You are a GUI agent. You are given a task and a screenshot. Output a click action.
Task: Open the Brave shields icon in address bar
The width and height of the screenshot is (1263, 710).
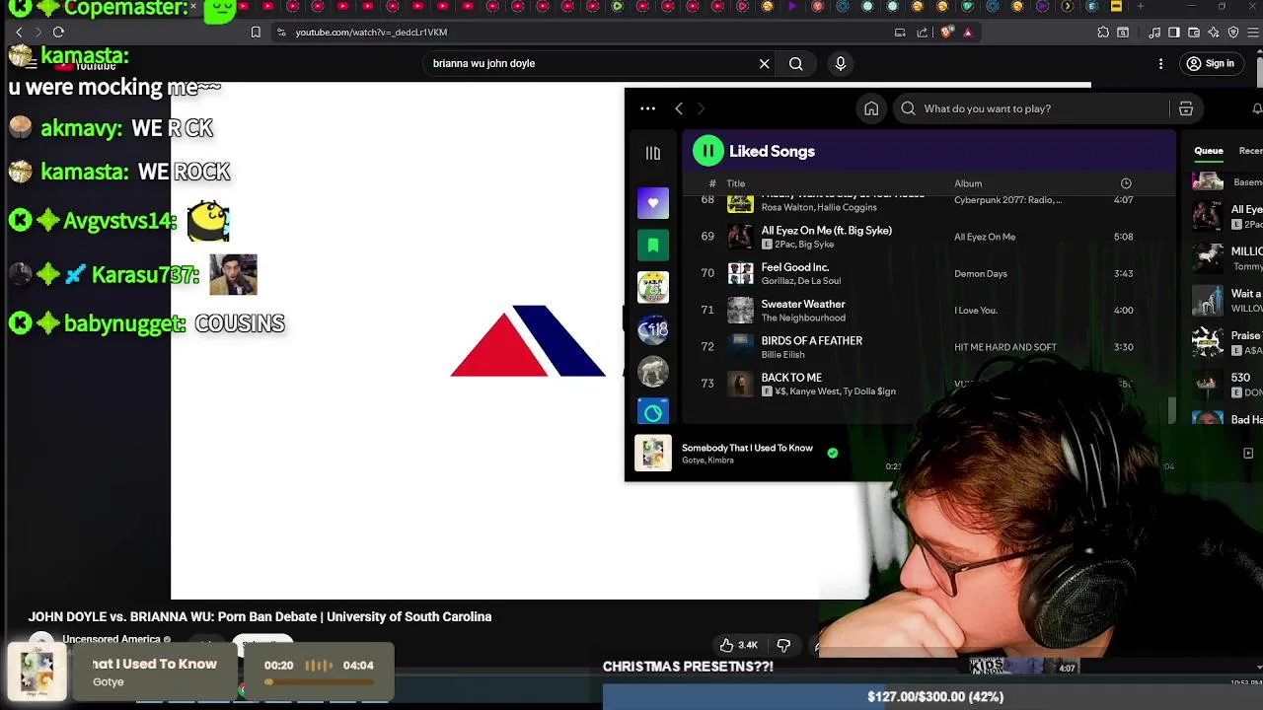947,32
